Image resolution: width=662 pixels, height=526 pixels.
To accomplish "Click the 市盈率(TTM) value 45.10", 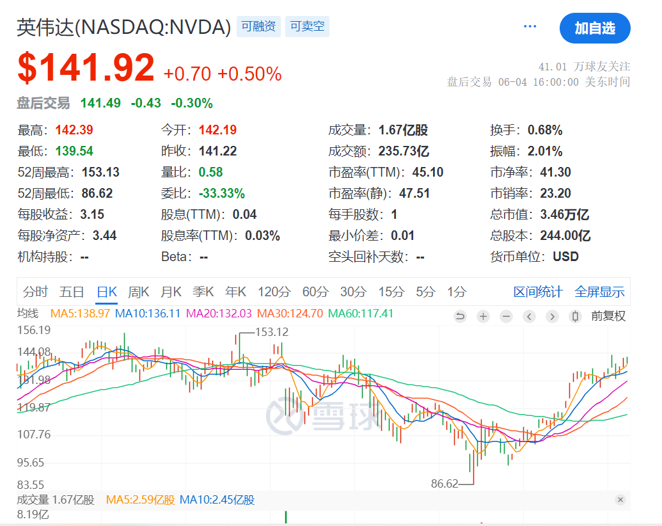I will point(428,172).
